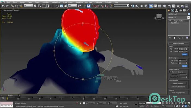The width and height of the screenshot is (191, 109).
Task: Toggle the Angle Snap button
Action: [x=98, y=6]
